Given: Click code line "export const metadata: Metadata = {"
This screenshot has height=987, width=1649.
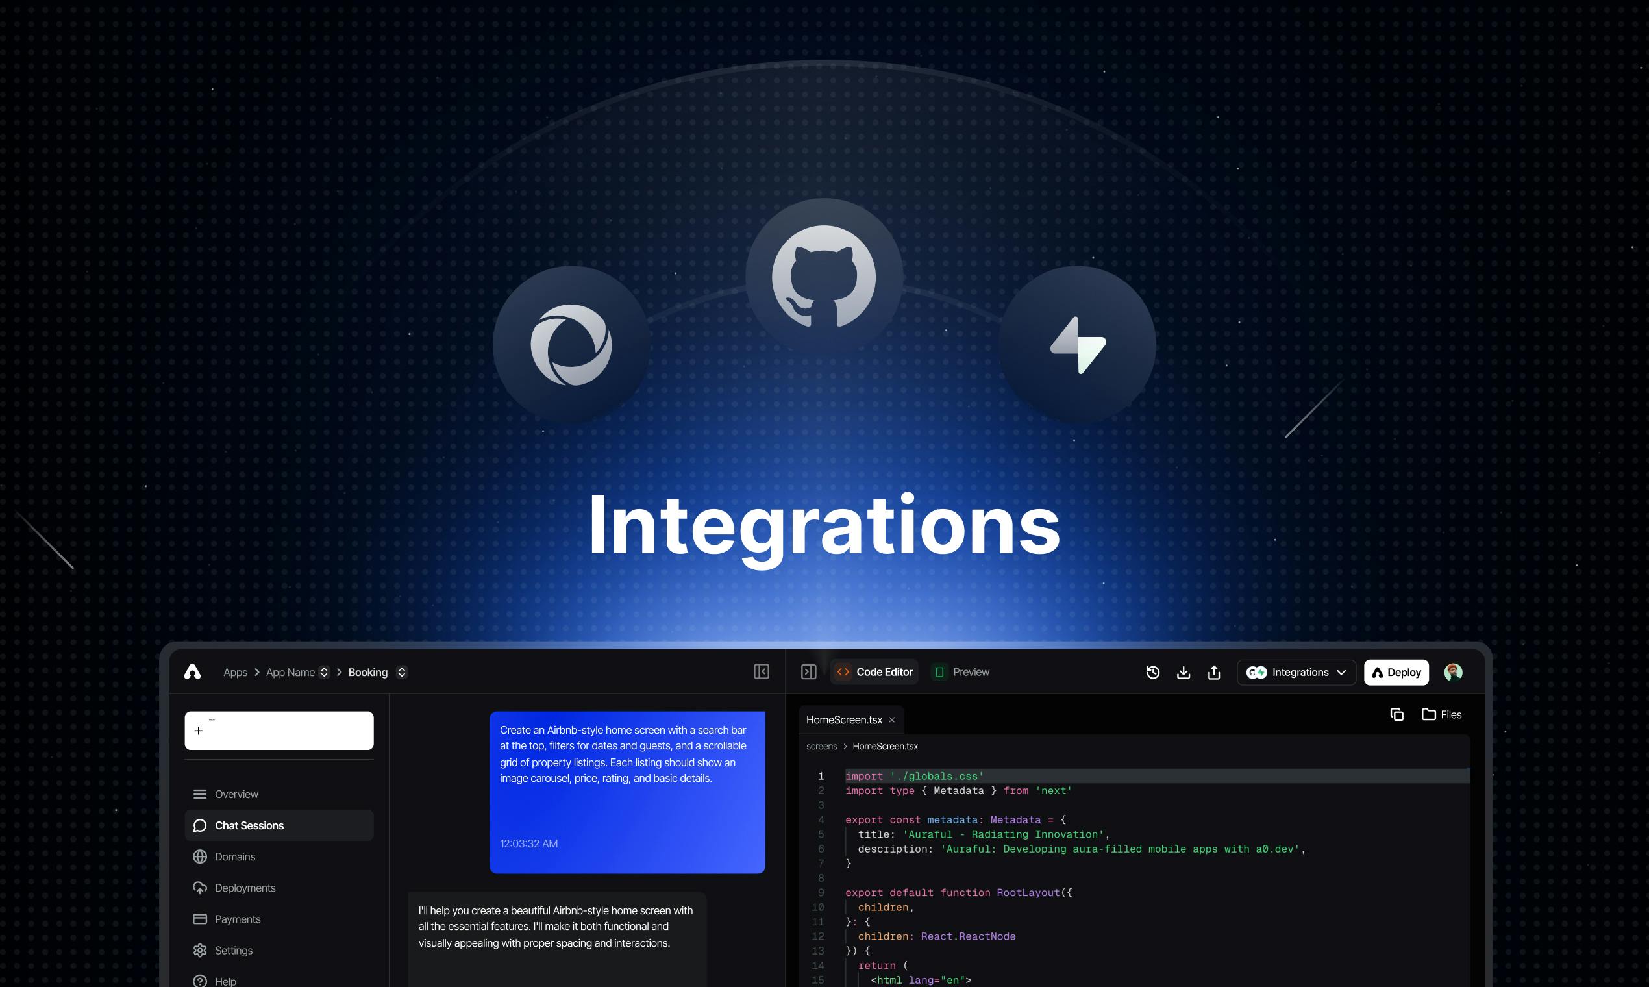Looking at the screenshot, I should tap(956, 820).
